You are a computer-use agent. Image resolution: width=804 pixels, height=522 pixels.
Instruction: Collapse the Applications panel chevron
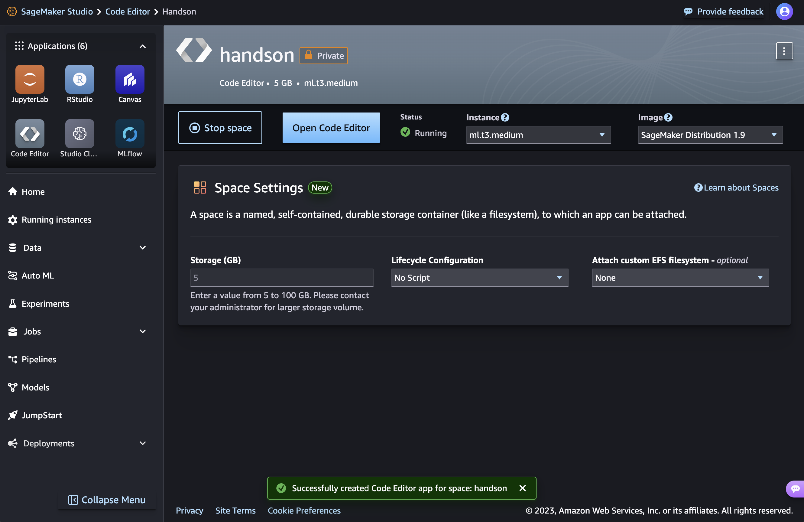(143, 46)
